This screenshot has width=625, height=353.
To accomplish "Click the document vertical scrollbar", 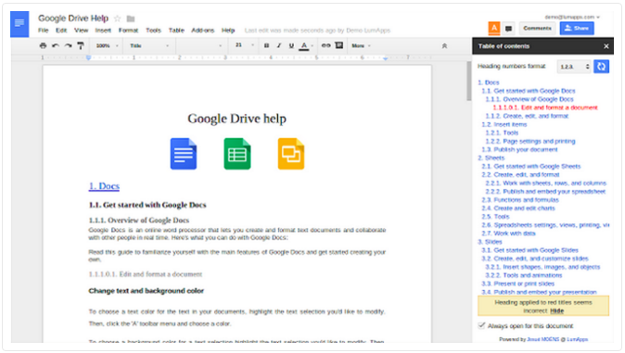I will [x=469, y=82].
